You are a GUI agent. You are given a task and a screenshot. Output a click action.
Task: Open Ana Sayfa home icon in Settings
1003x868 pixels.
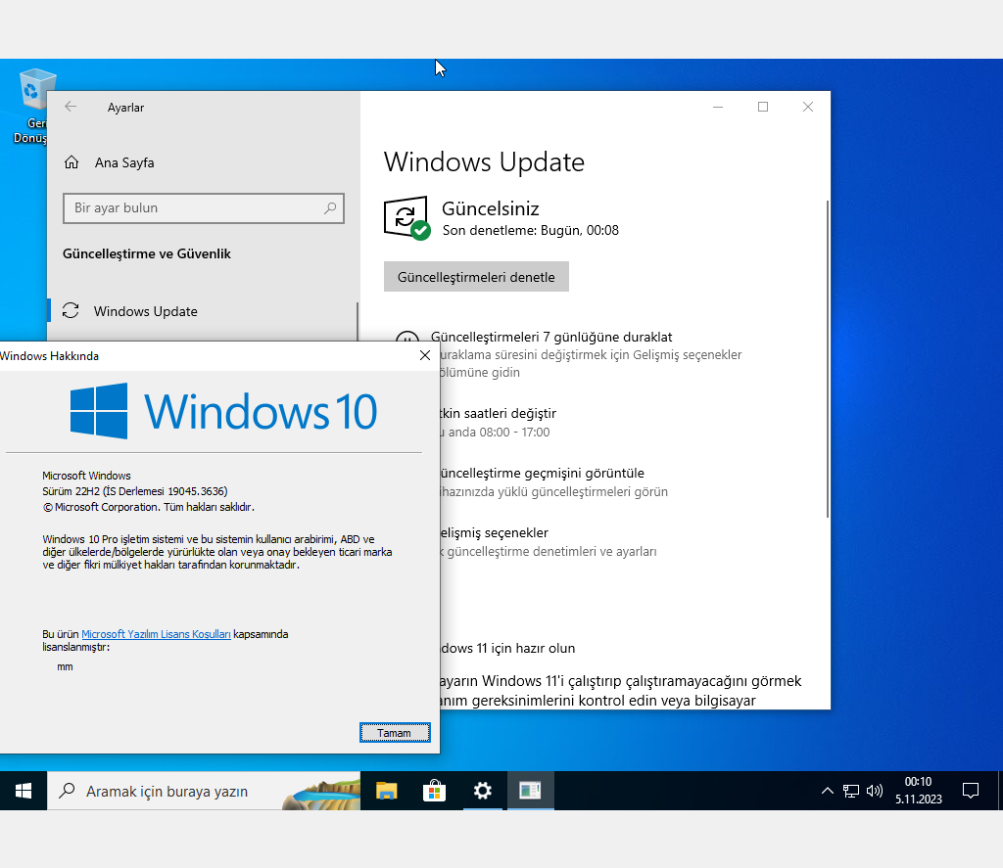[71, 162]
